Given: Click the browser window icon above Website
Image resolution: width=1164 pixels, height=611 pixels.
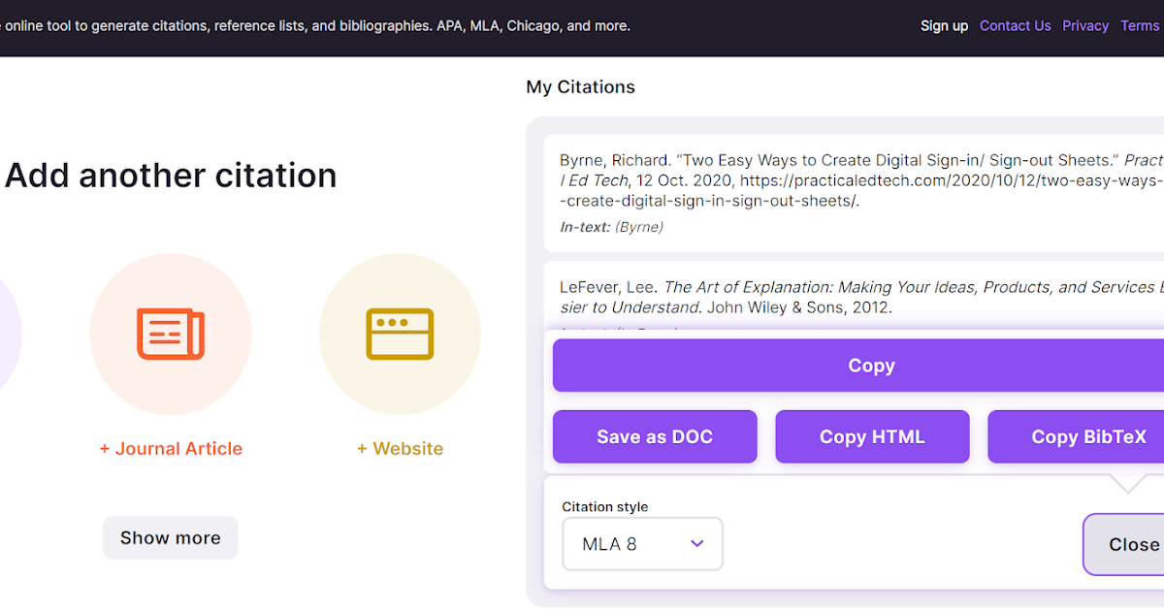Looking at the screenshot, I should 400,334.
